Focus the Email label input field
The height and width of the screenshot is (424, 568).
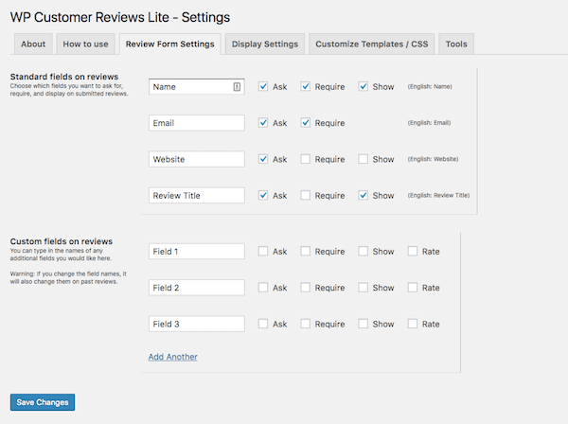pyautogui.click(x=197, y=123)
